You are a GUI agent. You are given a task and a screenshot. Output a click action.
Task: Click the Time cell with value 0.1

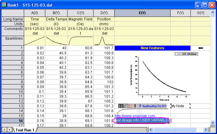coord(34,92)
